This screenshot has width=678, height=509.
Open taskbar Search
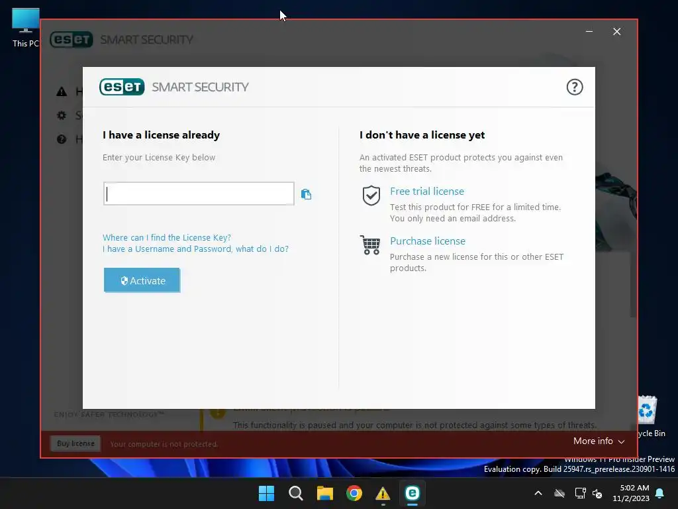click(296, 493)
